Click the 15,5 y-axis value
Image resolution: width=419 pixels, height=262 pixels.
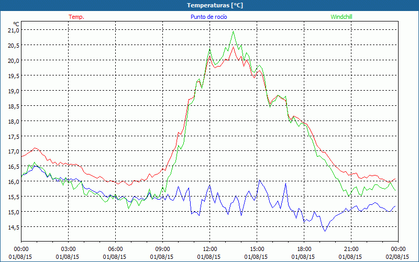click(14, 197)
